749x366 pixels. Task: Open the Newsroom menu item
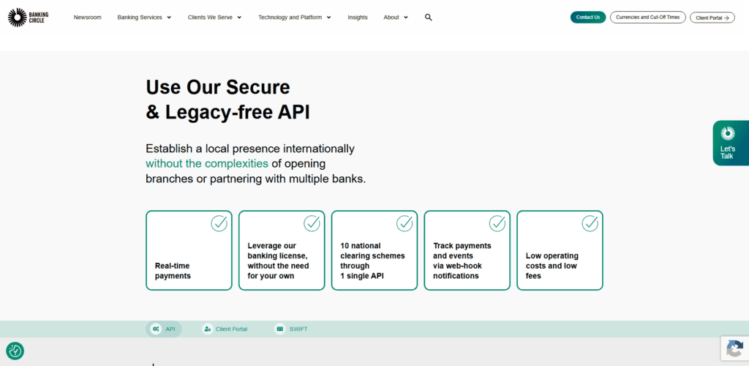tap(88, 17)
